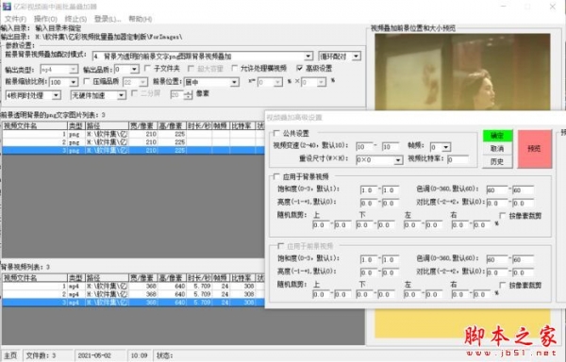Click the 文件数: 3 status bar entry
The width and height of the screenshot is (566, 362).
pos(42,355)
